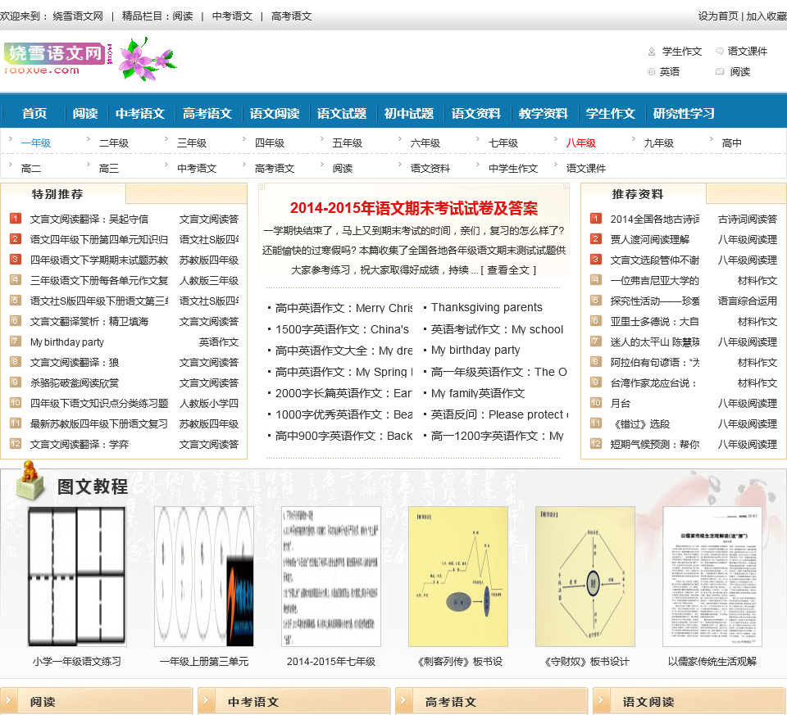This screenshot has width=787, height=715.
Task: Click the person icon beside 学生作文
Action: (652, 52)
